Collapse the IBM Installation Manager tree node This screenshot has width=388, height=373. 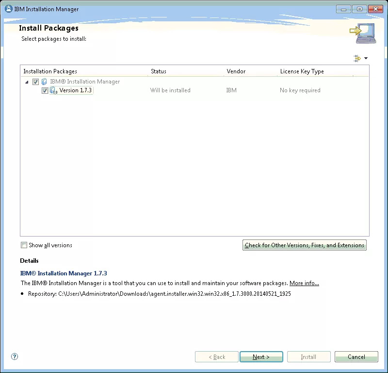pyautogui.click(x=27, y=82)
